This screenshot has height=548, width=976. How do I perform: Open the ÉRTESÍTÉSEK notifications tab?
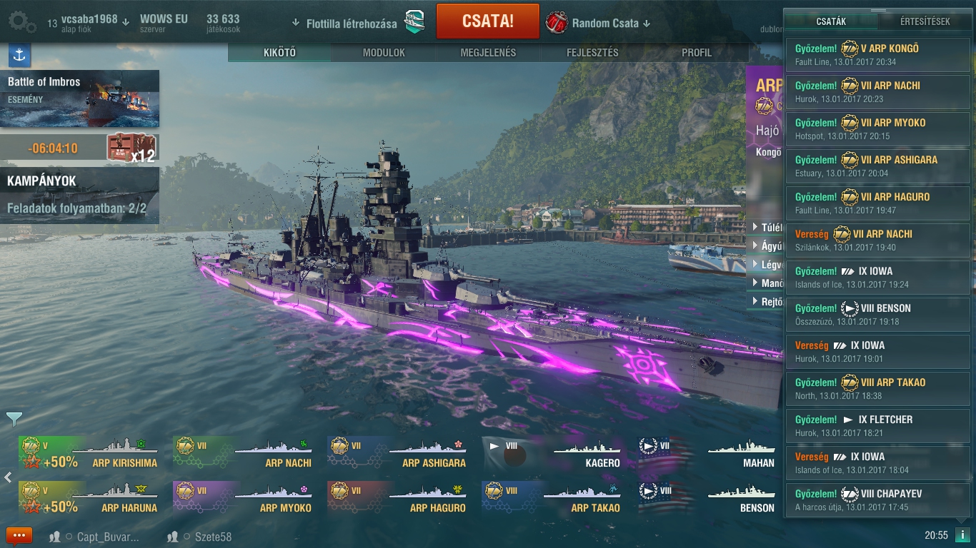925,21
